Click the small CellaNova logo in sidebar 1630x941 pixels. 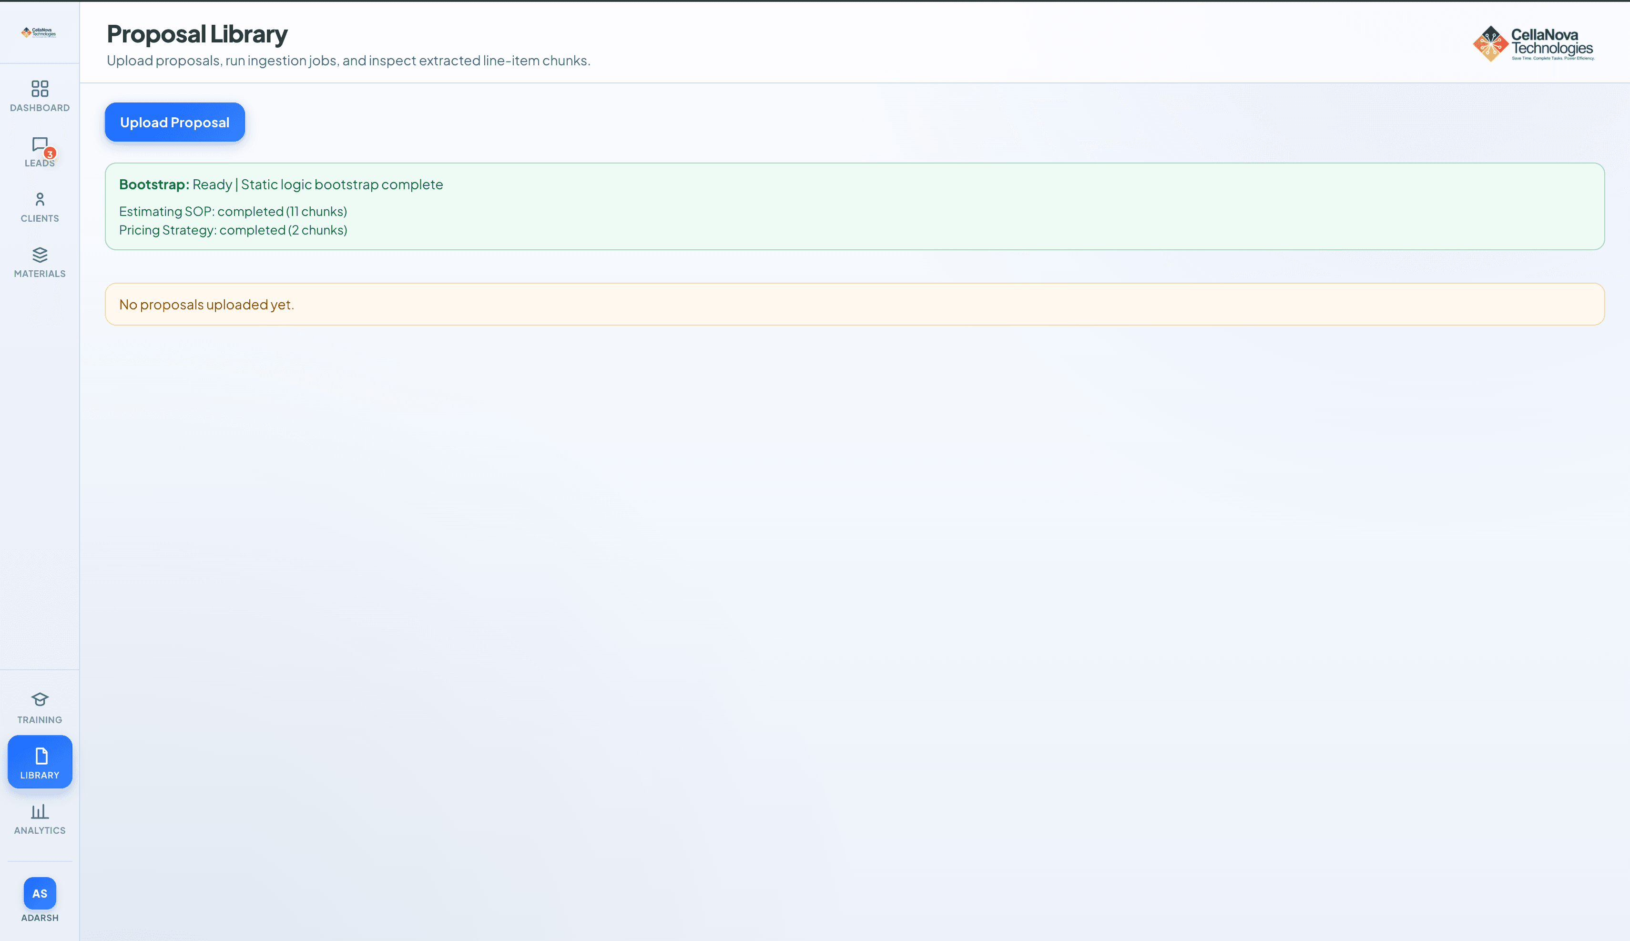(x=39, y=31)
